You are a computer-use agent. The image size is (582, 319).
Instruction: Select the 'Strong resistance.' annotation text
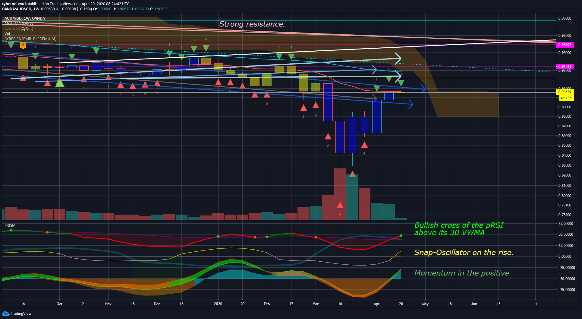(252, 24)
